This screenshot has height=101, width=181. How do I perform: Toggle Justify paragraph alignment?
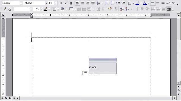click(93, 3)
